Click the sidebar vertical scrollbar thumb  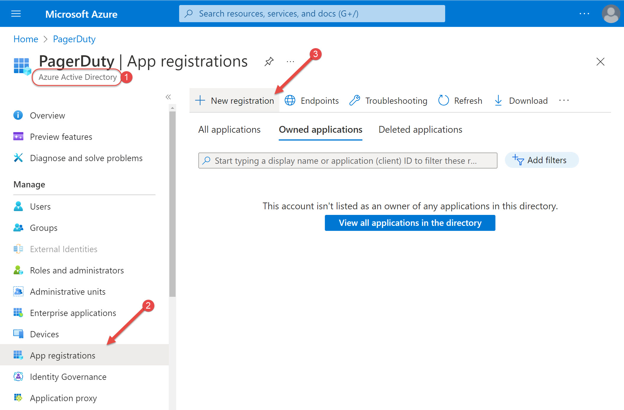pos(172,204)
